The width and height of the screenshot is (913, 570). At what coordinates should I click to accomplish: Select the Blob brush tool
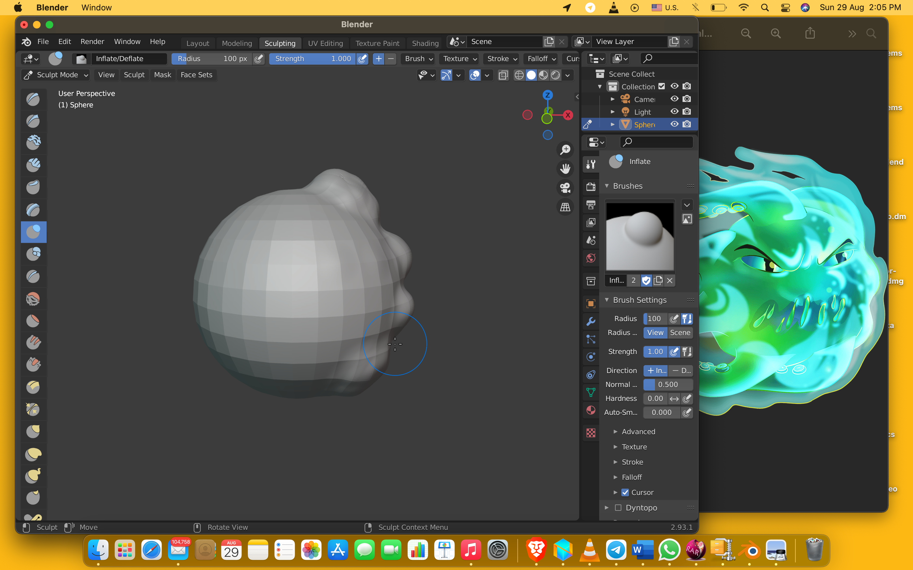pos(33,254)
